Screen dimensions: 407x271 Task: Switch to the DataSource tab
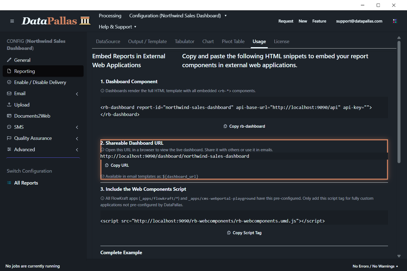108,41
